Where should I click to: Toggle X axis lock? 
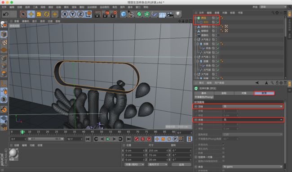(x=65, y=14)
